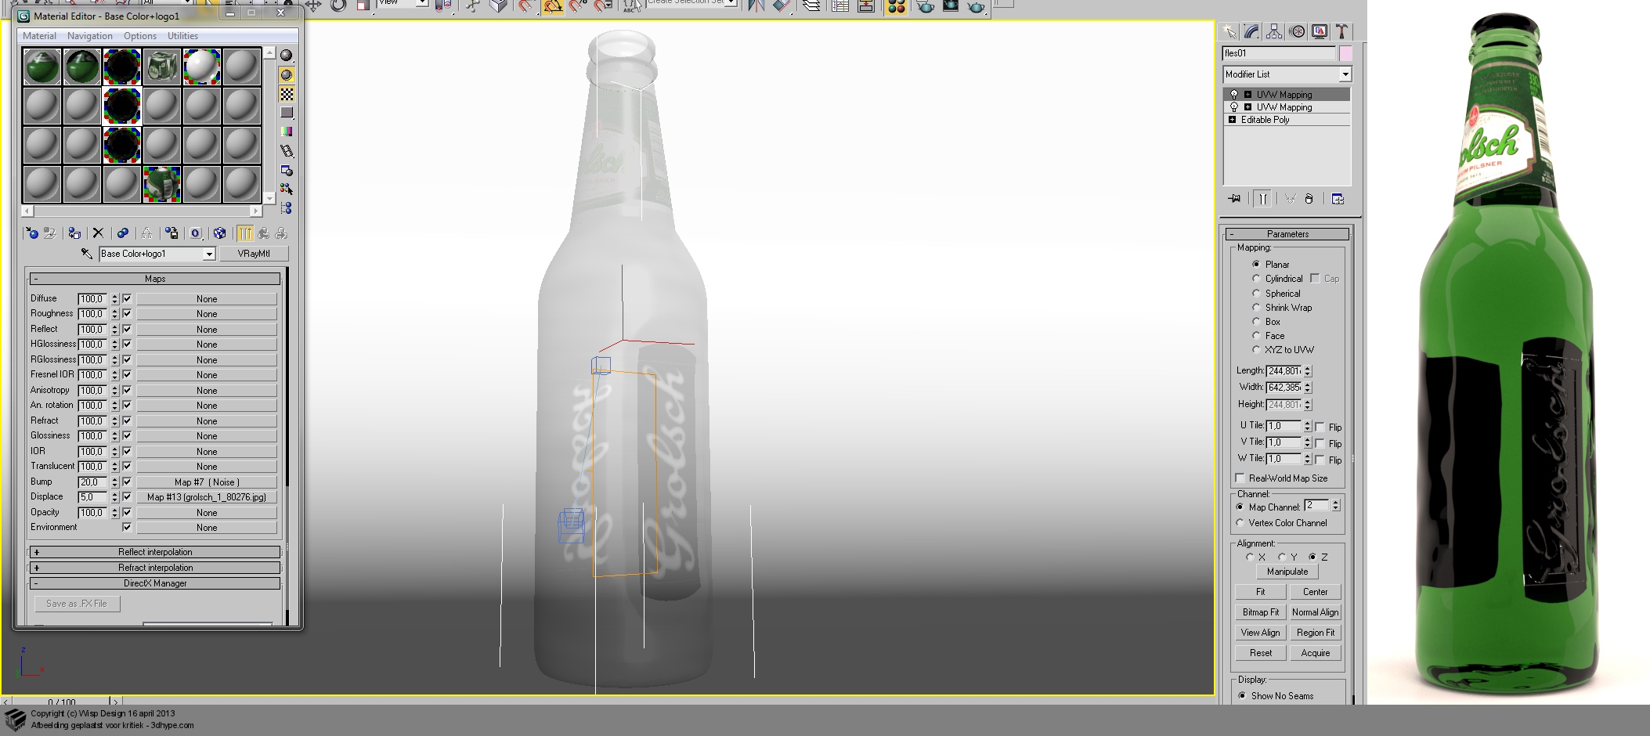
Task: Toggle the Backlight icon in Material Editor
Action: point(287,75)
